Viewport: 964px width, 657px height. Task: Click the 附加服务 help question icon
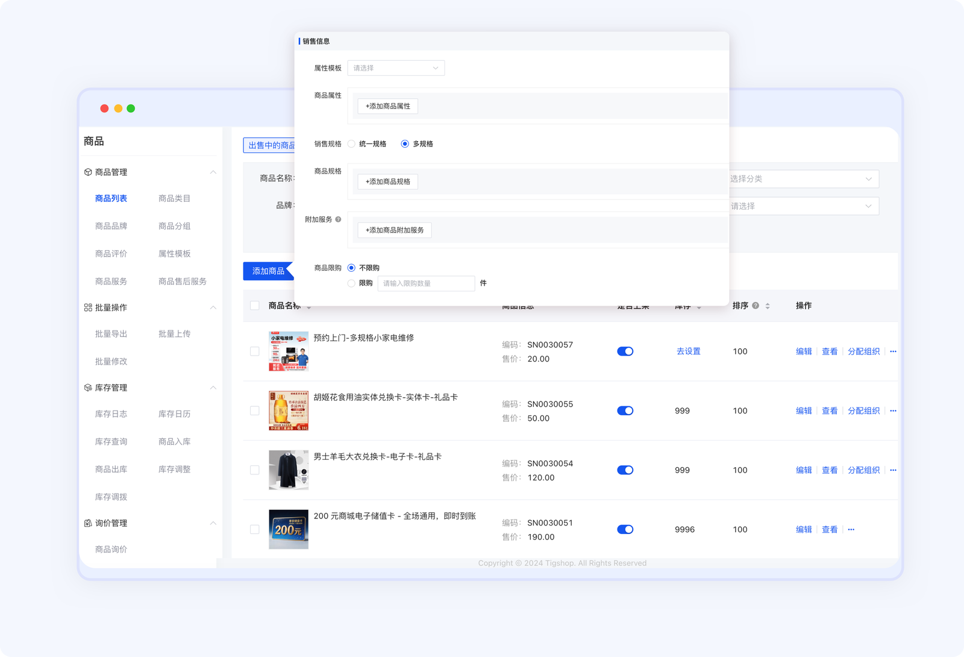[338, 219]
